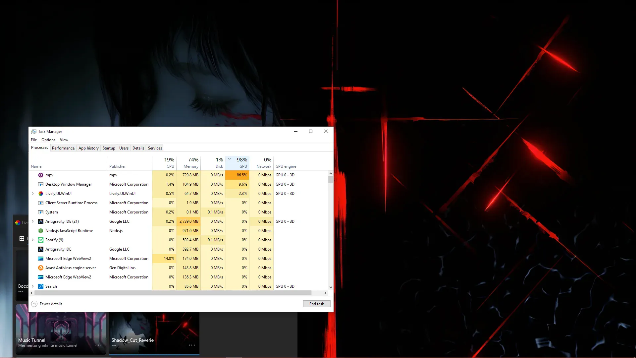Sort by the CPU column header
This screenshot has height=358, width=636.
[x=164, y=163]
